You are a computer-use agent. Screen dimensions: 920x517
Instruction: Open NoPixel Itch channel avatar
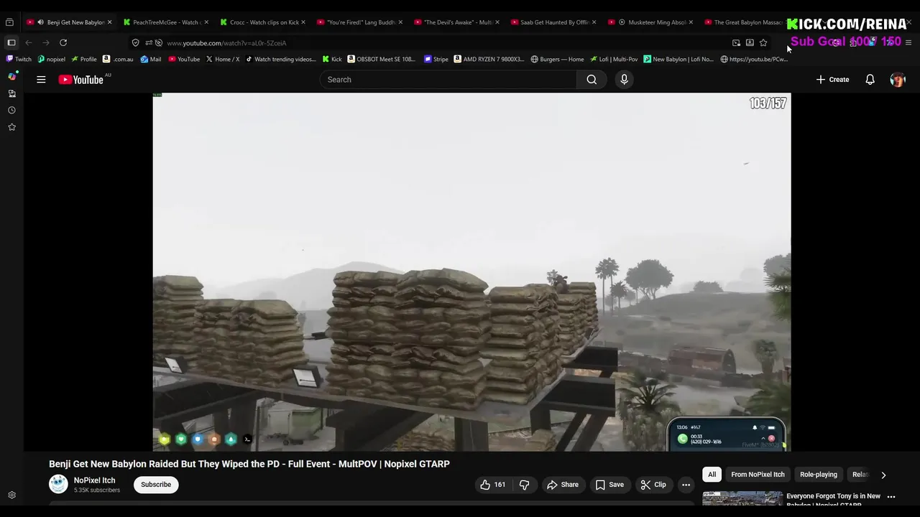point(58,485)
